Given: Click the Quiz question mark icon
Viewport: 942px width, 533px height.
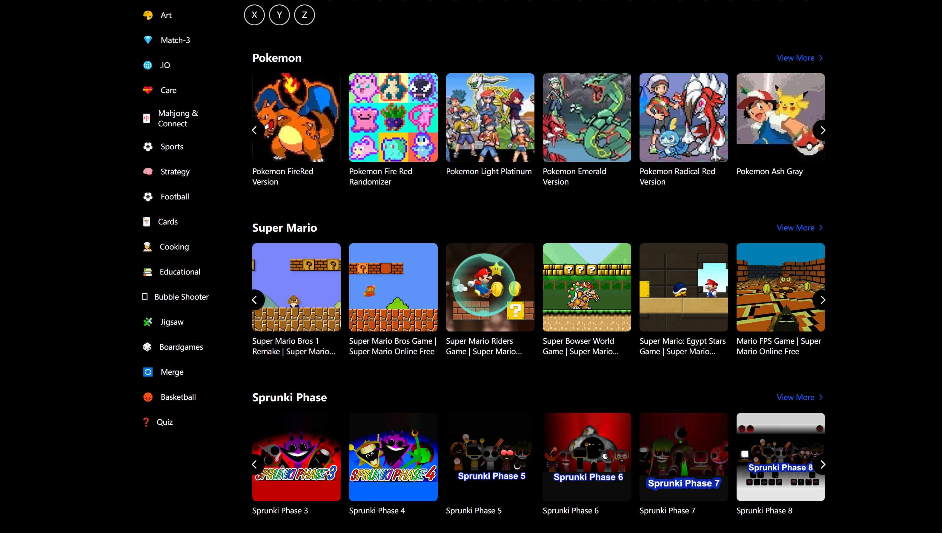Looking at the screenshot, I should (146, 422).
